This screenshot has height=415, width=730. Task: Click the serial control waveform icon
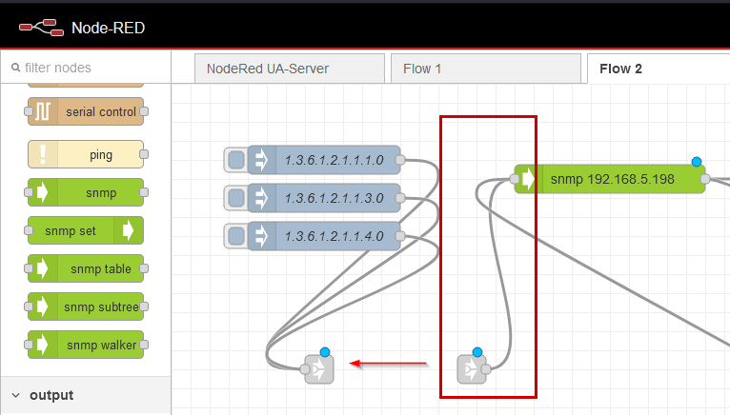(x=43, y=111)
